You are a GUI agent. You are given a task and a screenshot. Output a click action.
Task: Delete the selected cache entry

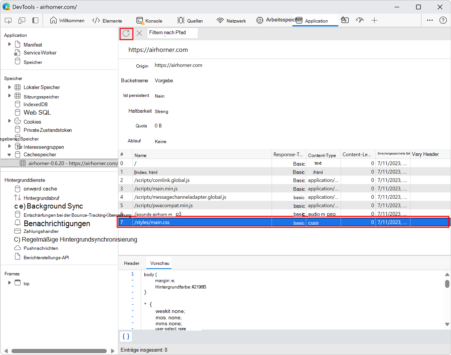tap(139, 33)
